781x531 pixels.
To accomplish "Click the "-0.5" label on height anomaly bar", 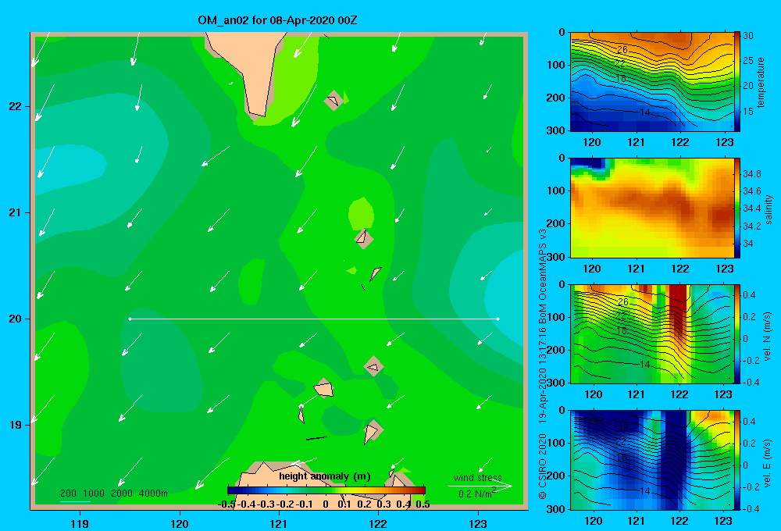I will [226, 504].
